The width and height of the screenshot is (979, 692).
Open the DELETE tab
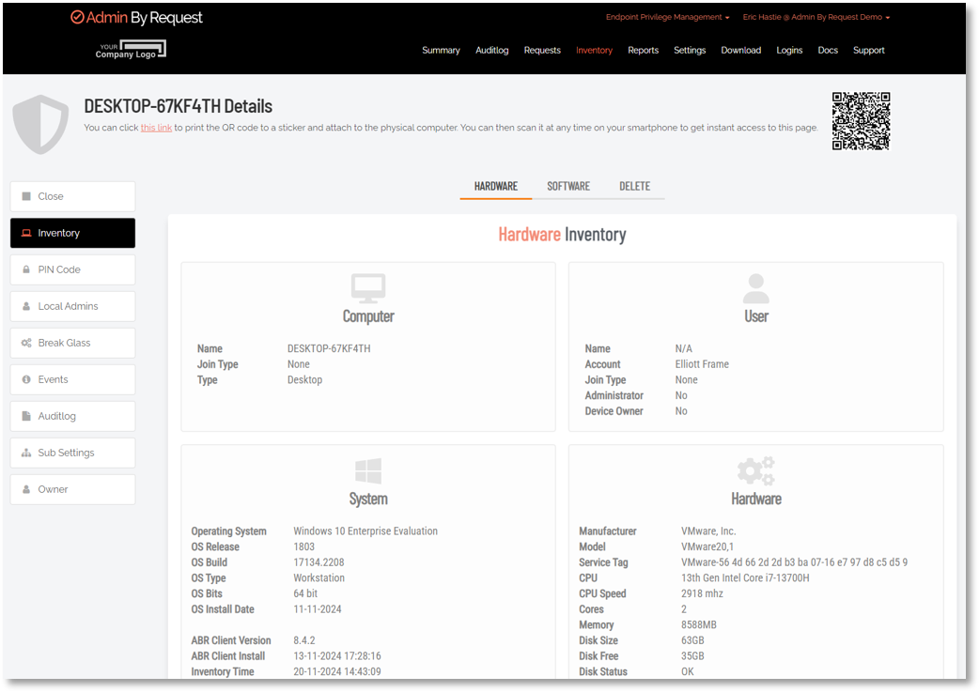(x=634, y=187)
